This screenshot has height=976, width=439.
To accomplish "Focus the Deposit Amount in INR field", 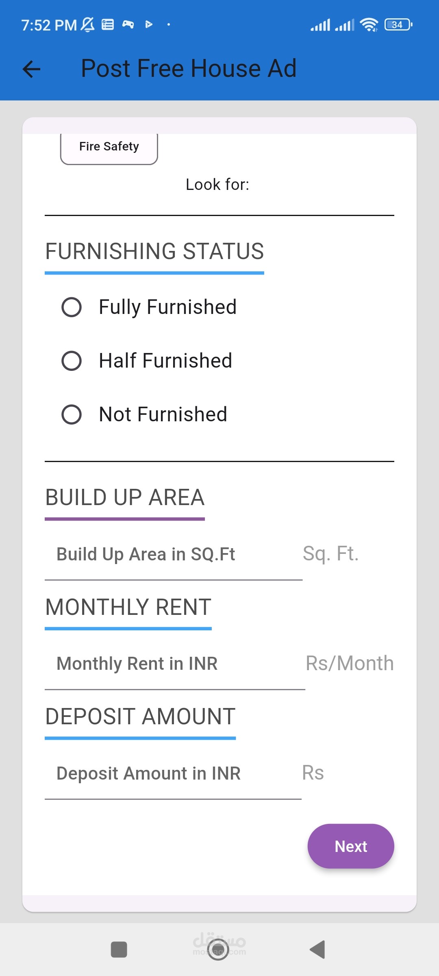I will point(173,773).
